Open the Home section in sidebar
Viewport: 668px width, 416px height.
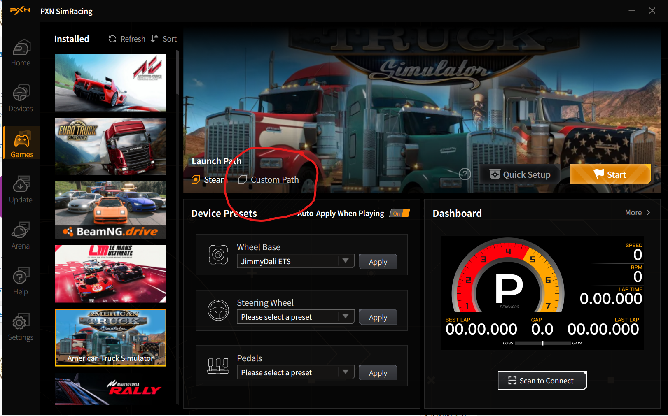coord(21,53)
